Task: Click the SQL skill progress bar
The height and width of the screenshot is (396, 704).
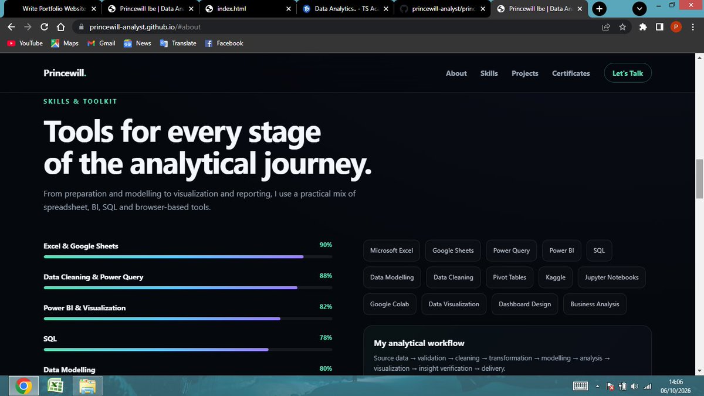Action: click(188, 350)
